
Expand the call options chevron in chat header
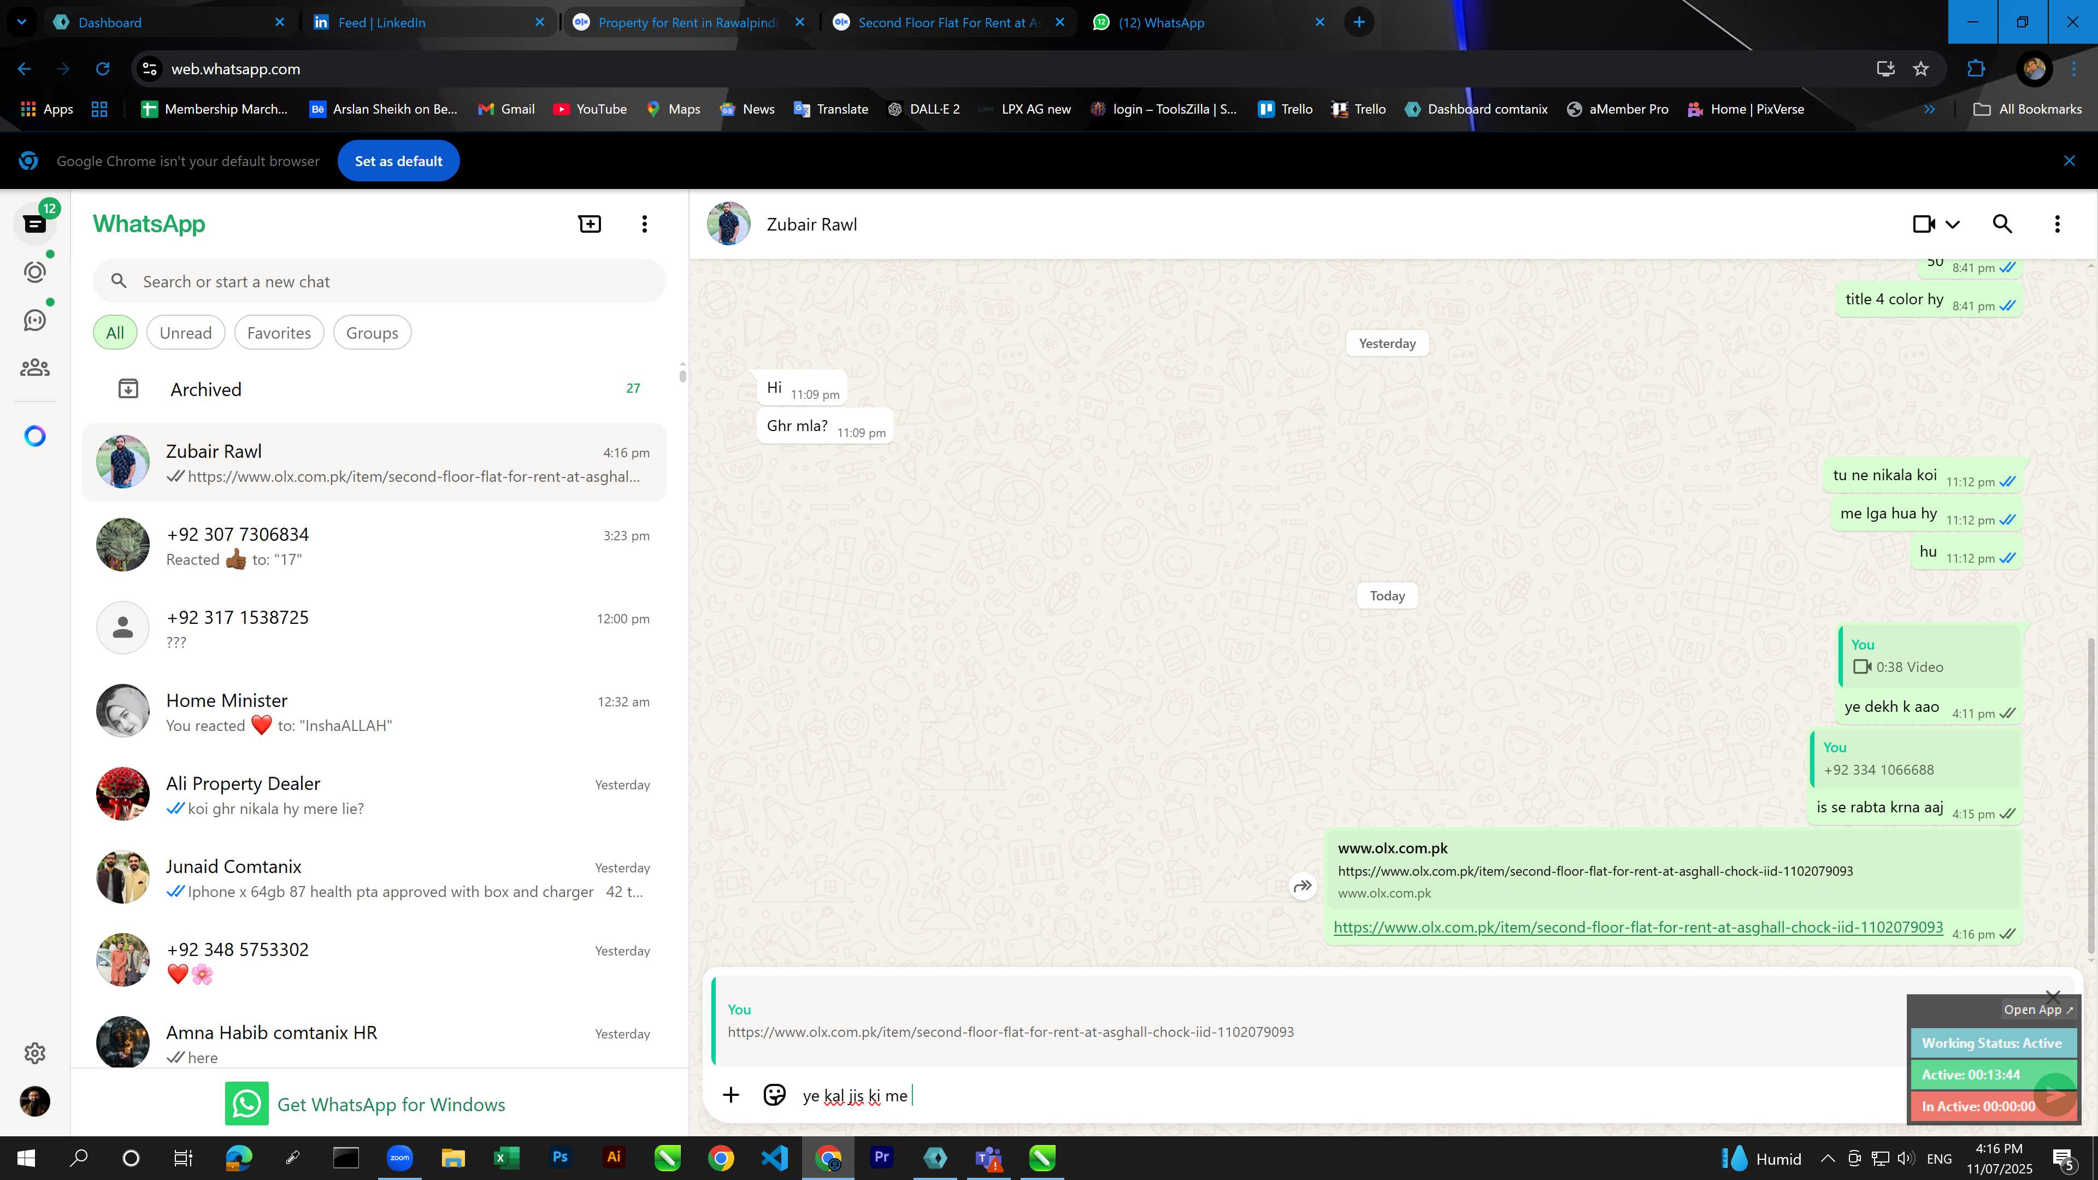pyautogui.click(x=1952, y=225)
